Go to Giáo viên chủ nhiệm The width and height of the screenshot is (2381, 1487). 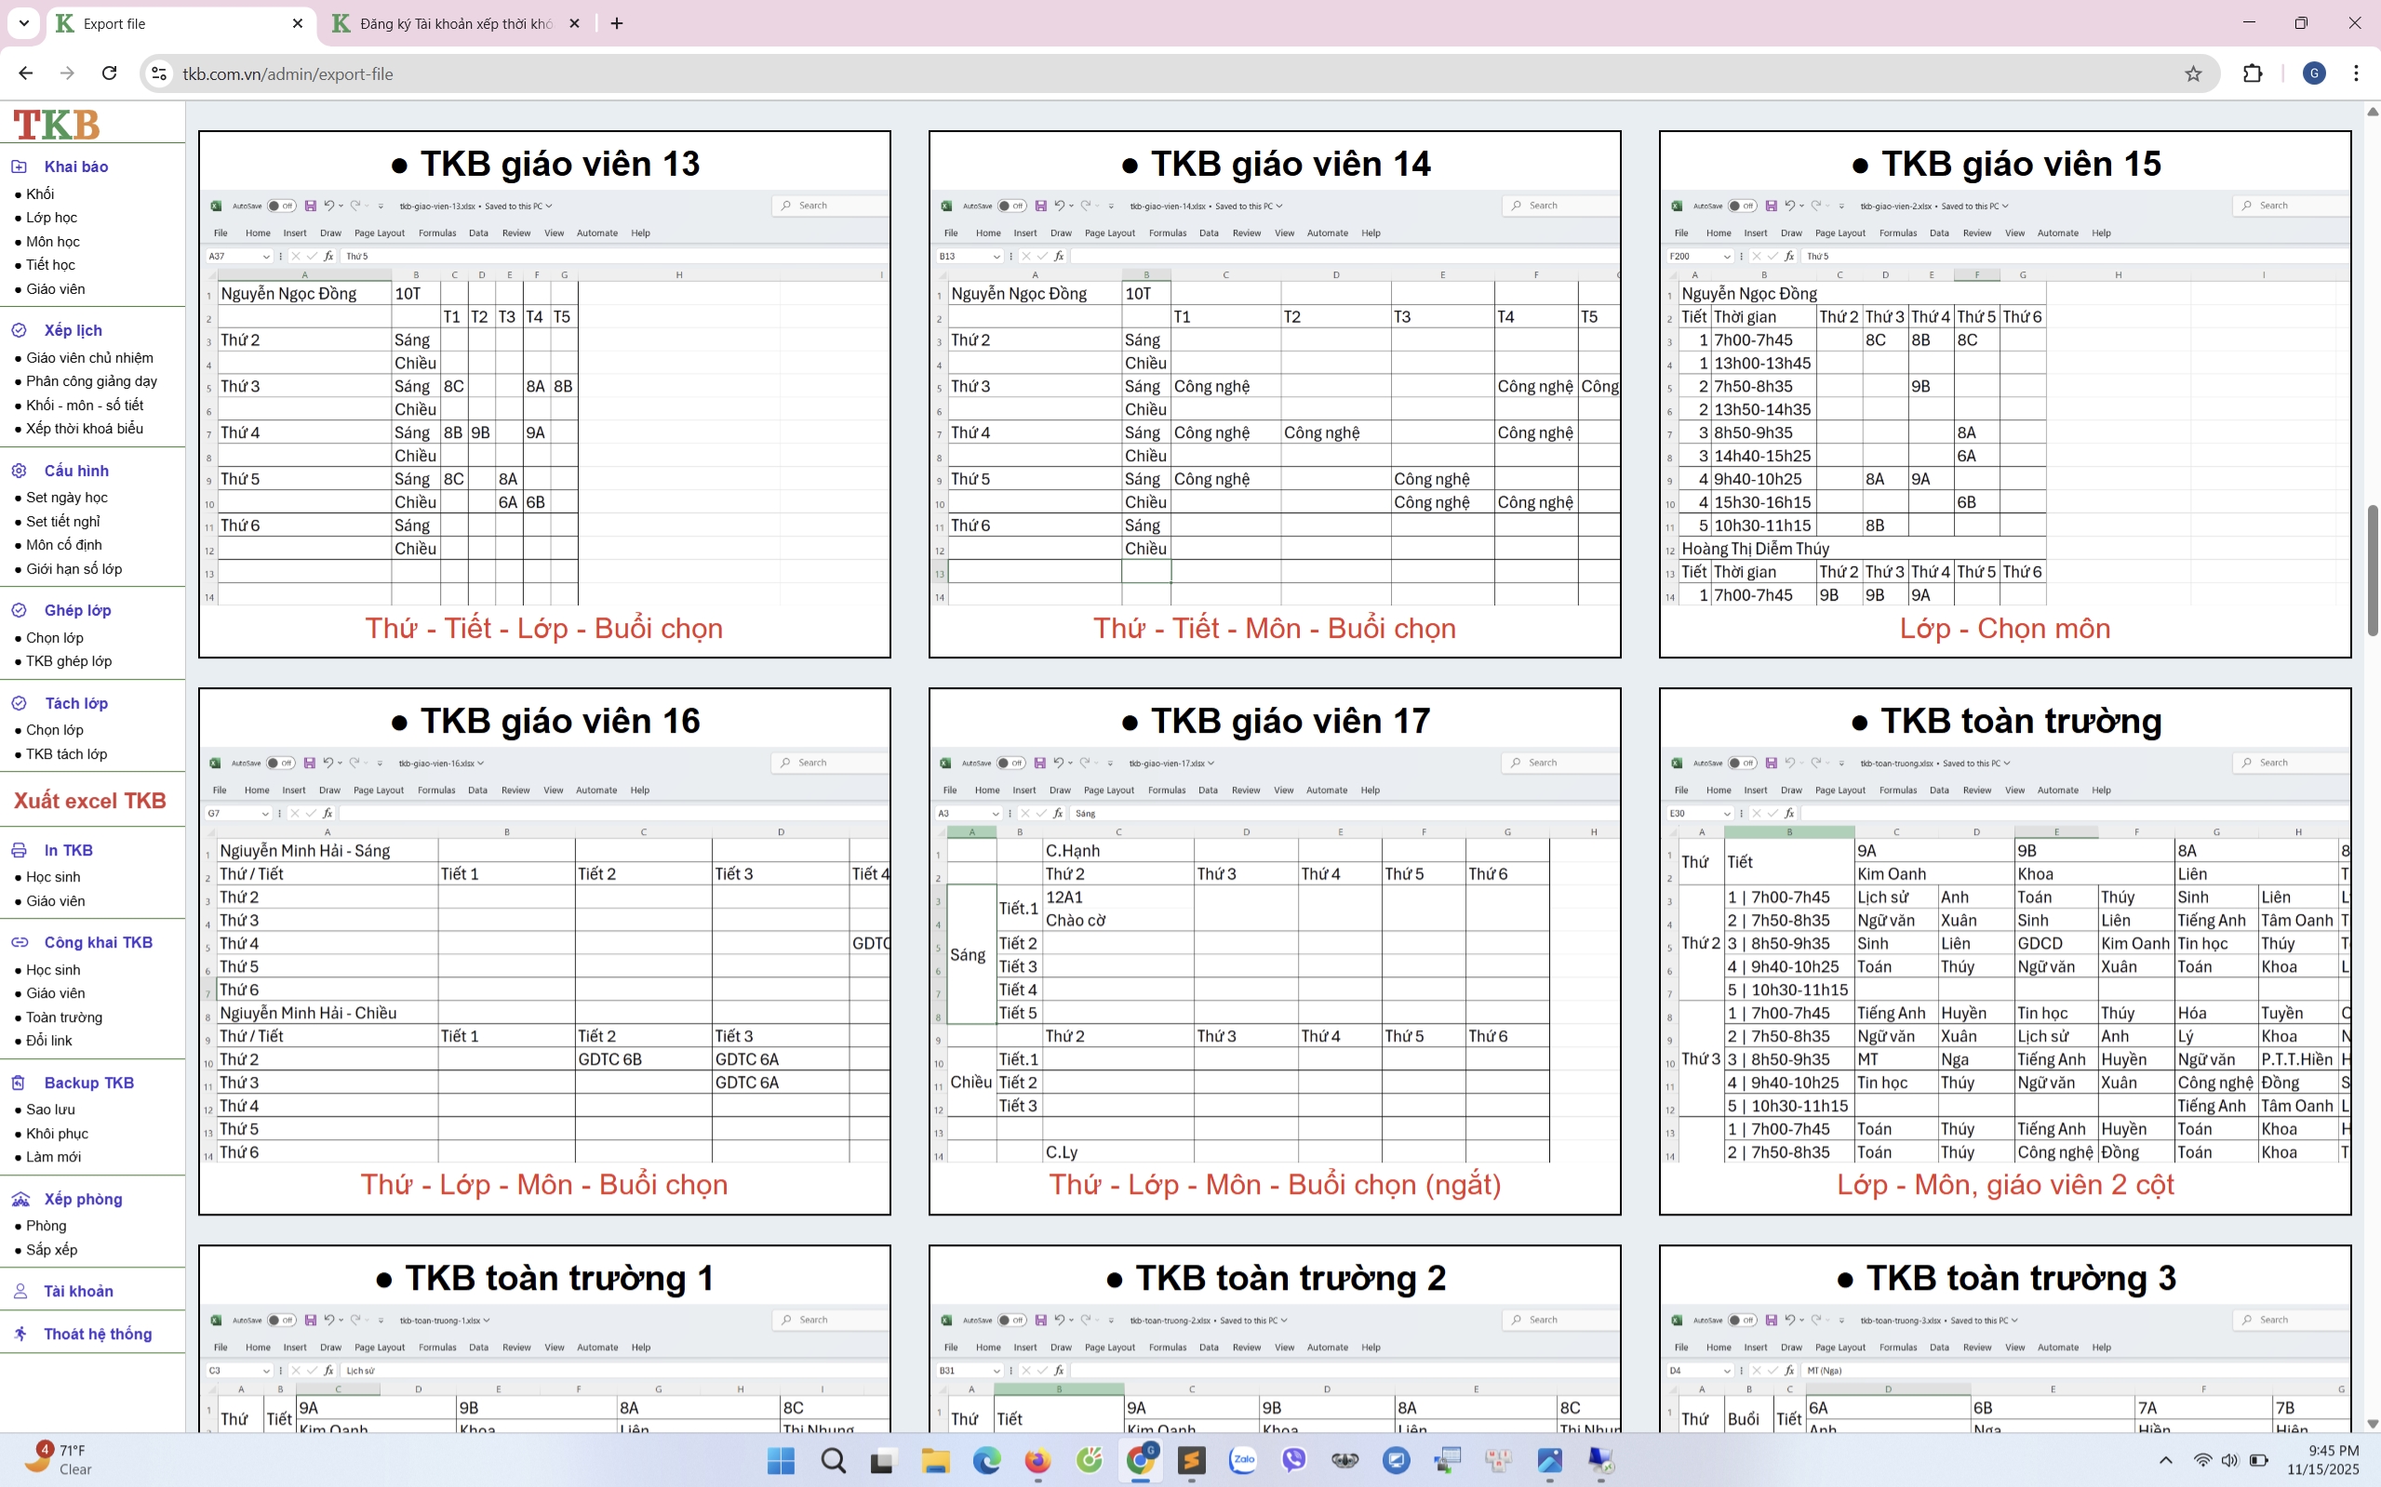[89, 358]
